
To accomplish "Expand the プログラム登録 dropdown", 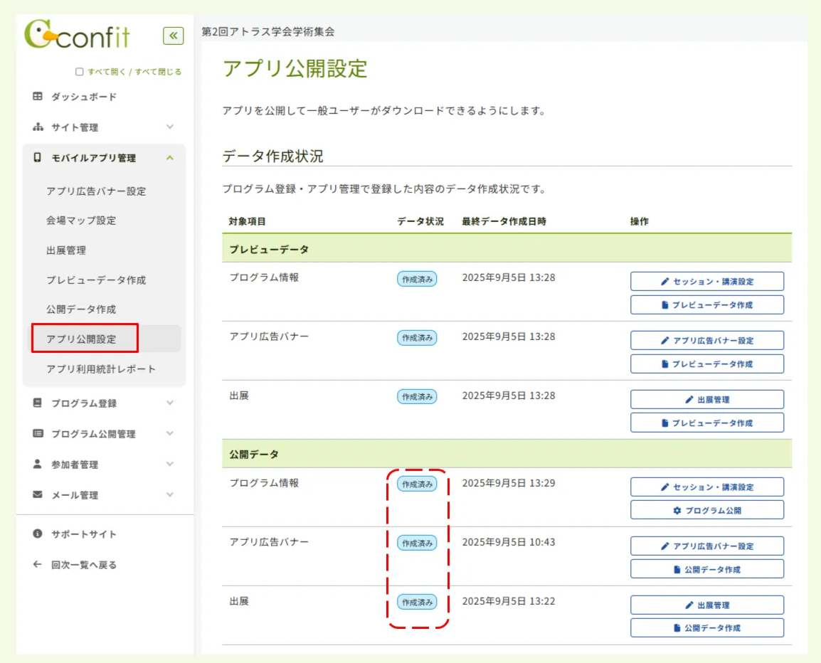I will (x=169, y=403).
